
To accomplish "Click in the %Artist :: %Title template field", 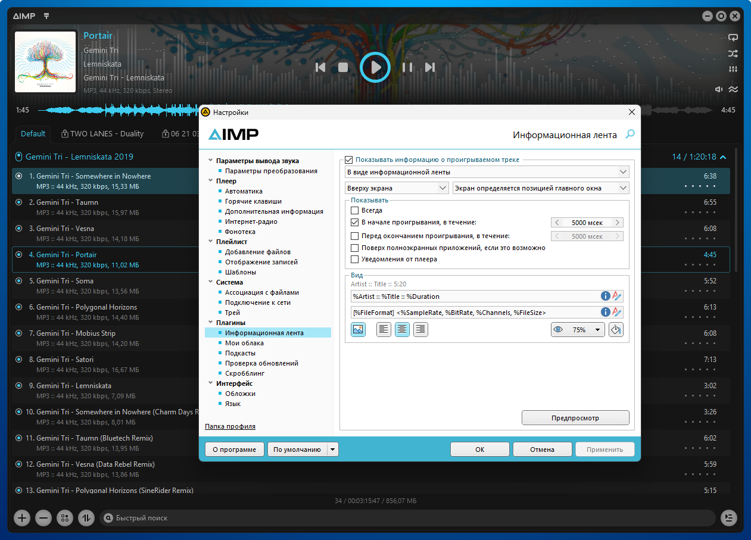I will click(x=473, y=296).
